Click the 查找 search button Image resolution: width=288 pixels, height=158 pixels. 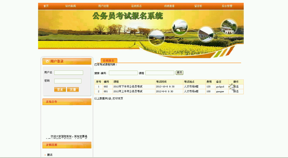click(x=179, y=73)
